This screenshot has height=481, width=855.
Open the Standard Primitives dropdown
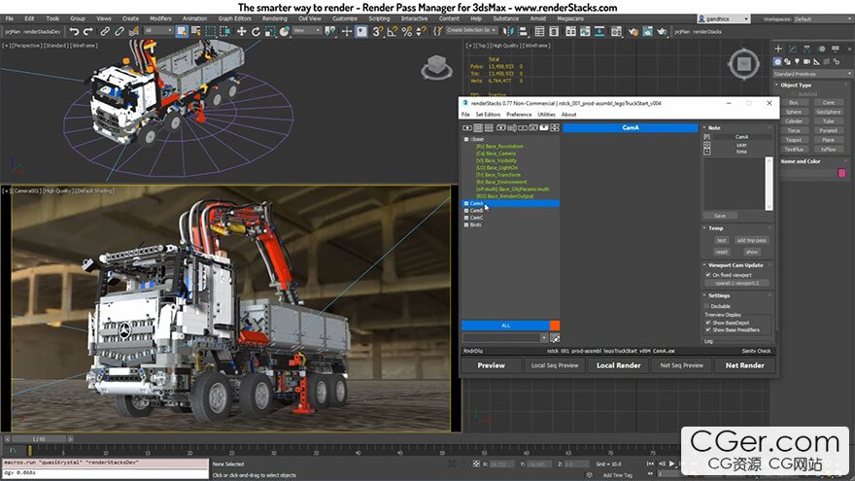click(x=812, y=74)
